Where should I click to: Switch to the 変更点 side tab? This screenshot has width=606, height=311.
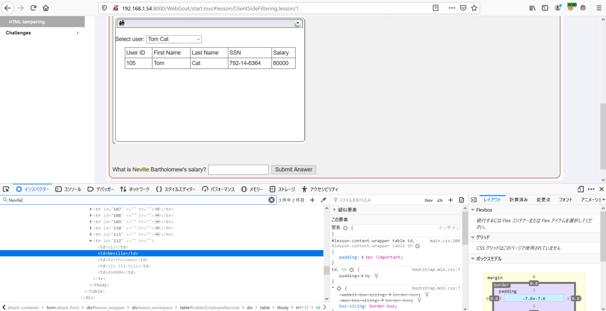[x=543, y=200]
